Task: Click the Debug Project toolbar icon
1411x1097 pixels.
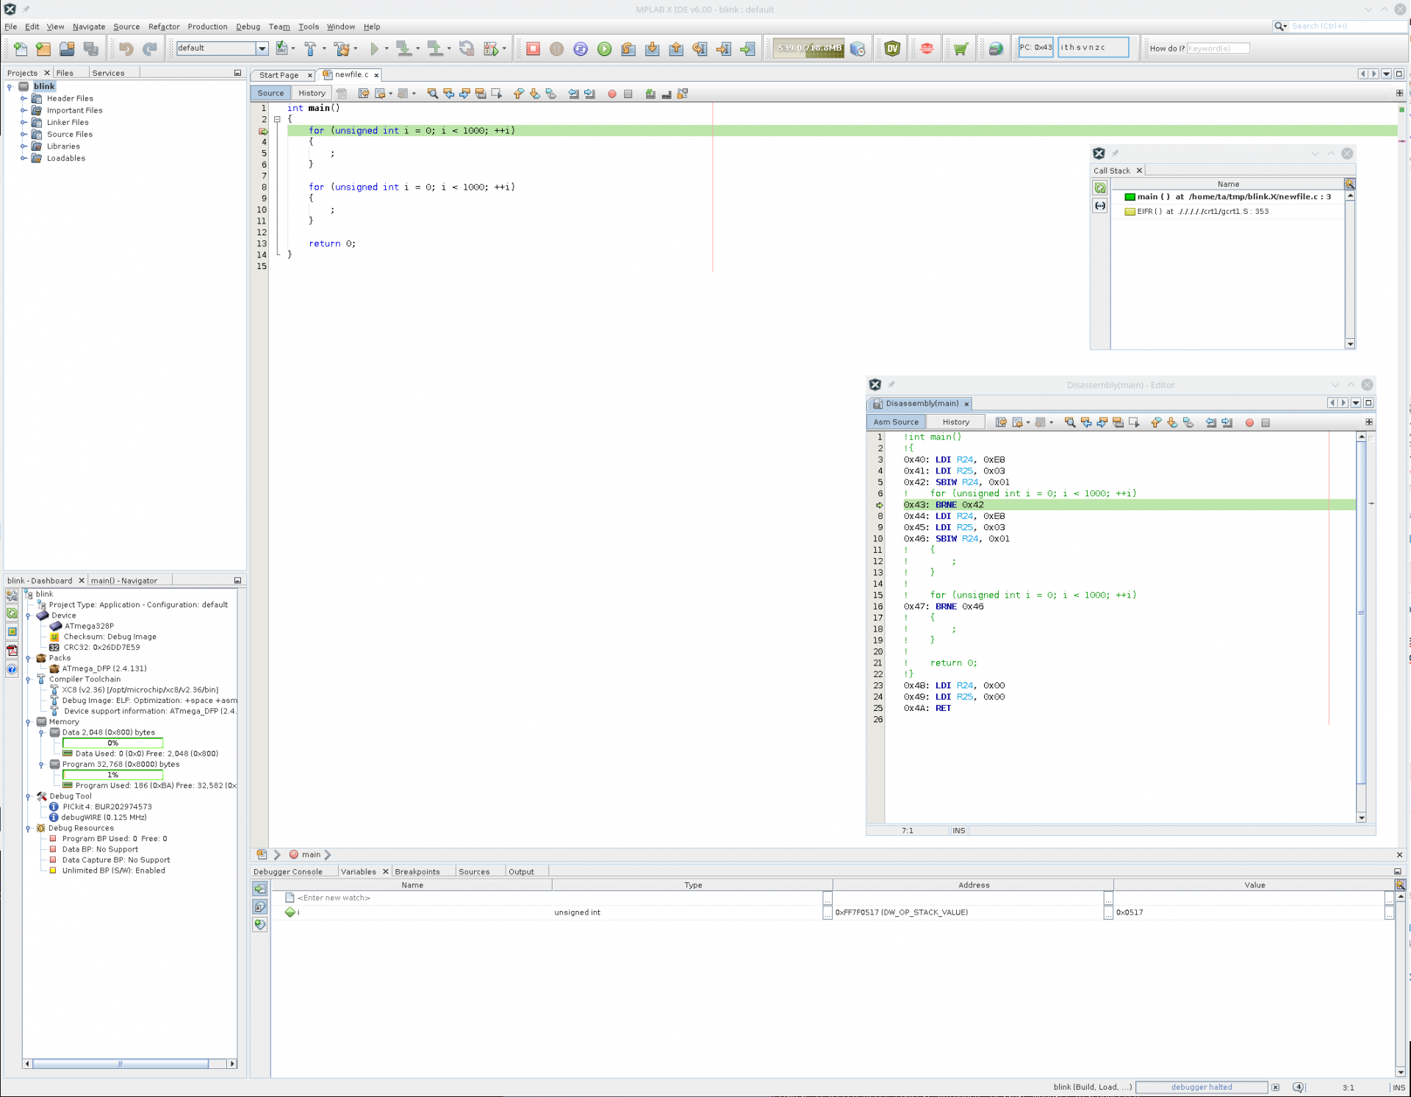Action: (490, 49)
